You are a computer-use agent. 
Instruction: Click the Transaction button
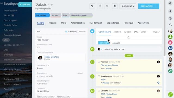(147, 6)
